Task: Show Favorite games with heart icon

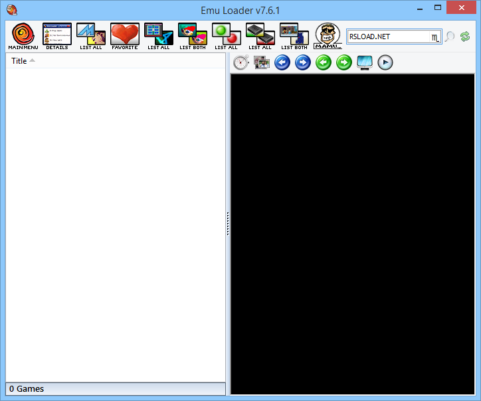Action: [x=125, y=36]
